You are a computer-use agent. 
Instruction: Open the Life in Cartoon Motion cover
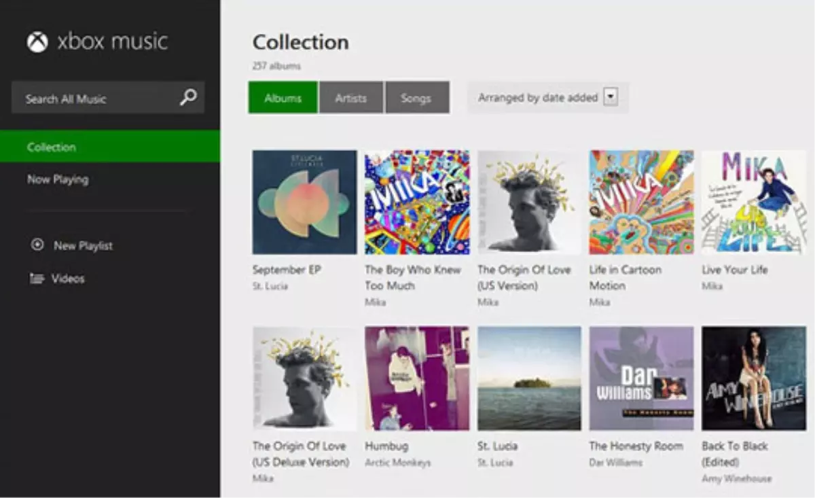click(x=642, y=202)
